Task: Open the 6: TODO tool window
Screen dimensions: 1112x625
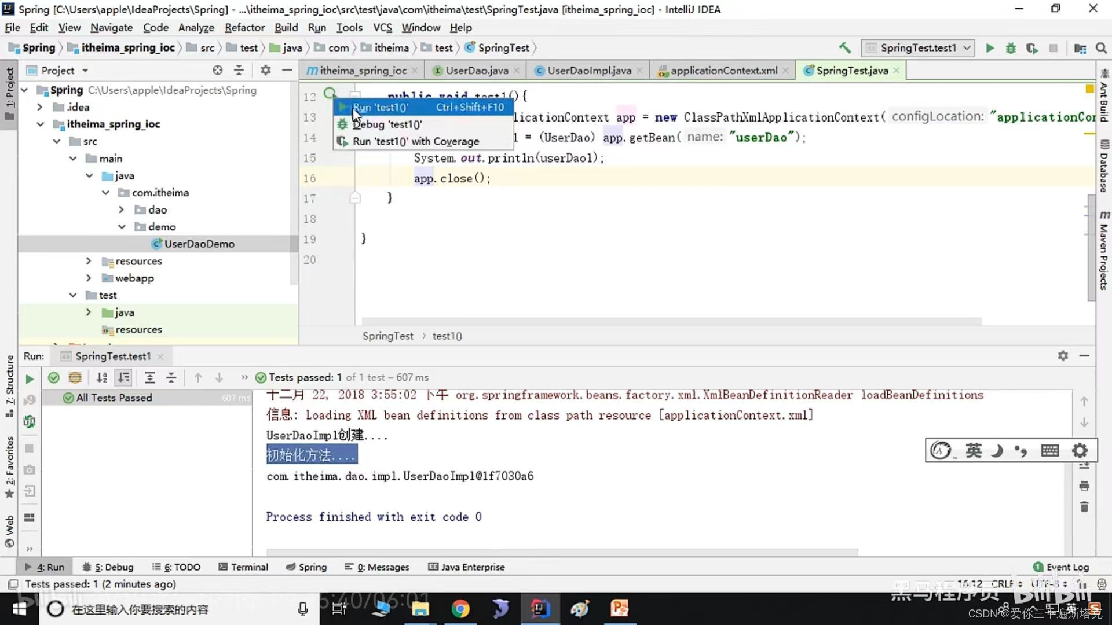Action: (x=176, y=567)
